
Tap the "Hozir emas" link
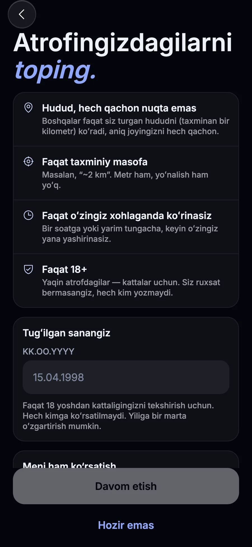click(126, 525)
